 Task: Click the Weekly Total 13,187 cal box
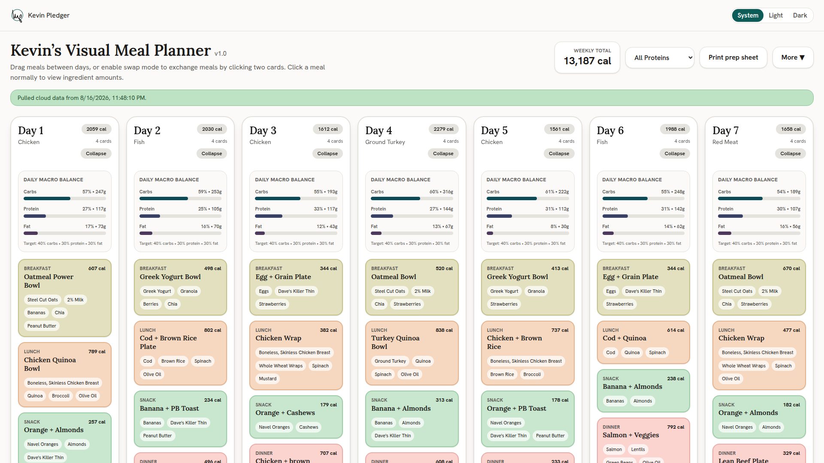pos(587,57)
